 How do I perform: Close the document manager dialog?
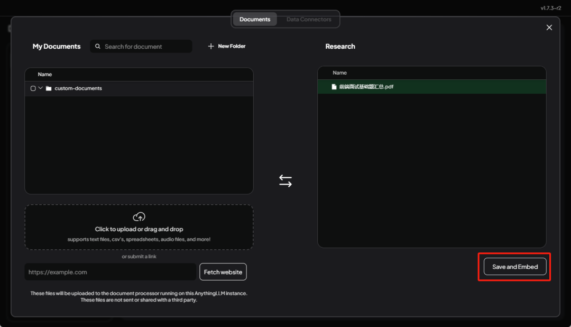(x=549, y=28)
